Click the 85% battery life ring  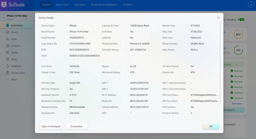click(238, 34)
